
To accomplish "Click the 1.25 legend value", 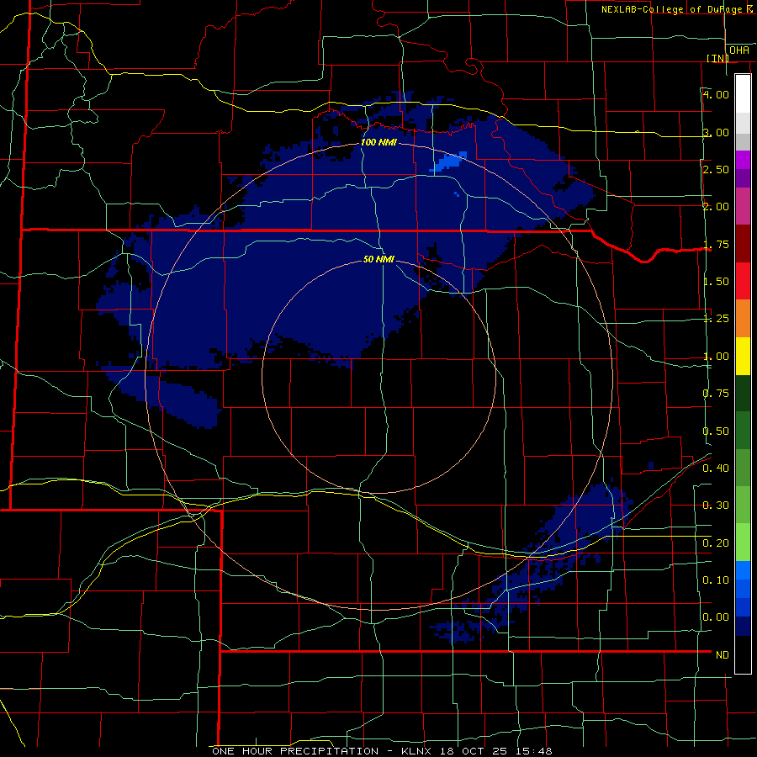I will click(x=716, y=319).
